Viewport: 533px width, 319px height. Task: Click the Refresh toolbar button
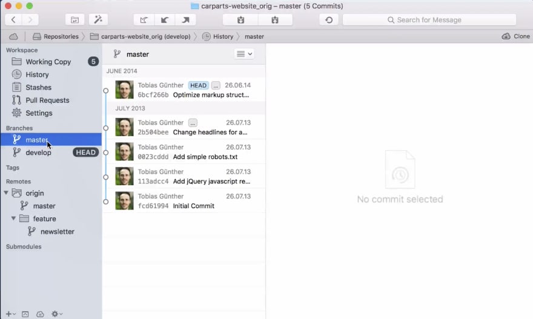[x=329, y=20]
